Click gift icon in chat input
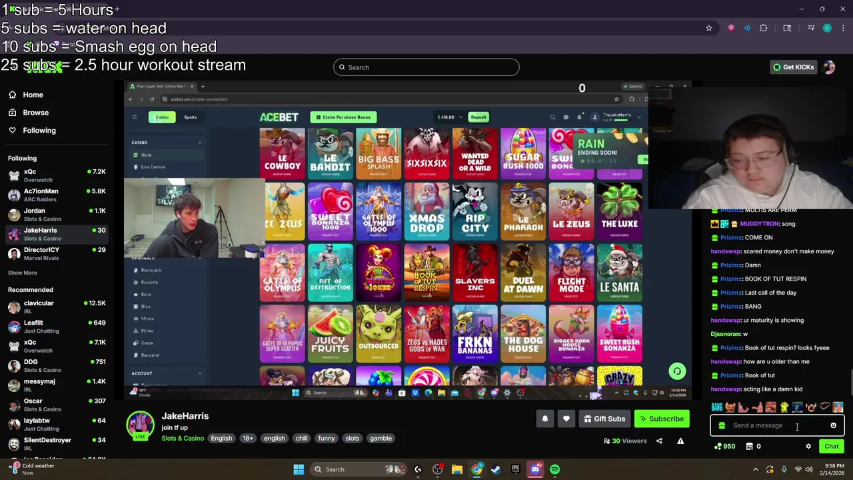 click(x=722, y=425)
